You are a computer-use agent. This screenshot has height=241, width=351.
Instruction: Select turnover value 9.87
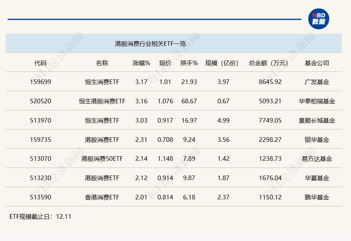[189, 178]
